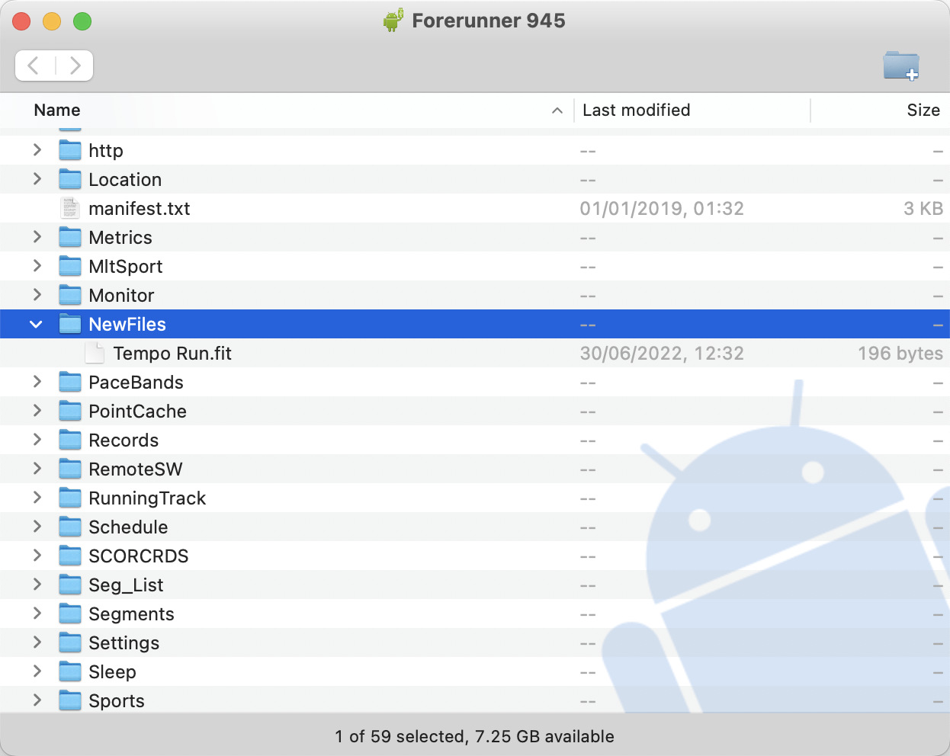Click the MltSport folder icon
Image resolution: width=950 pixels, height=756 pixels.
(70, 266)
